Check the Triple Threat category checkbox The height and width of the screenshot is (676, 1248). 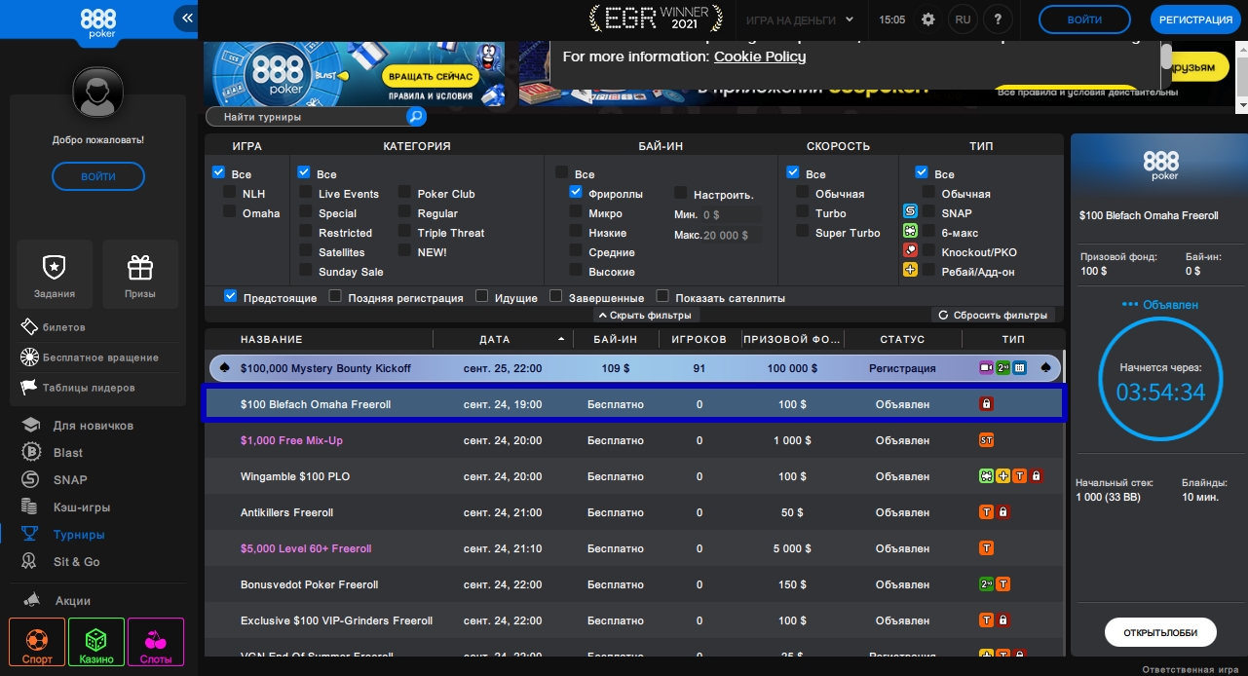click(x=405, y=231)
